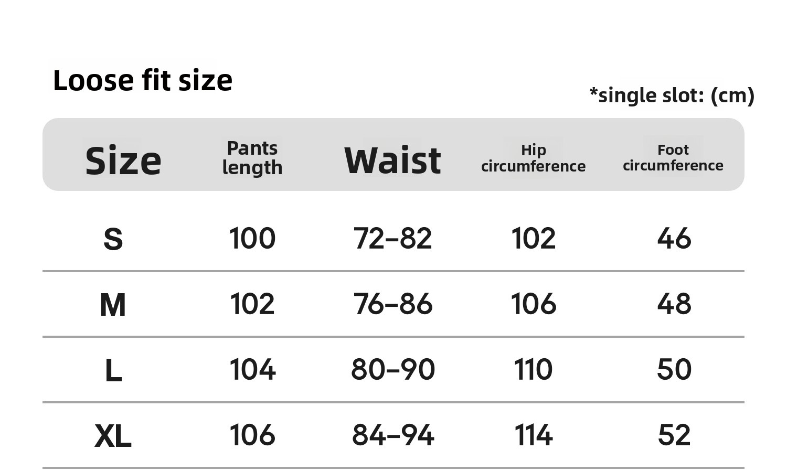Image resolution: width=787 pixels, height=471 pixels.
Task: Click pants length 100 in S row
Action: point(252,239)
